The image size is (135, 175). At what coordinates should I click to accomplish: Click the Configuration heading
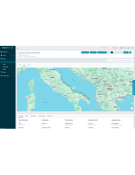point(45,120)
